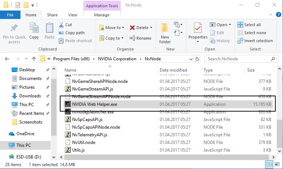Screen dimensions: 283x169
Task: Open the Easy access dropdown icon
Action: (x=178, y=33)
